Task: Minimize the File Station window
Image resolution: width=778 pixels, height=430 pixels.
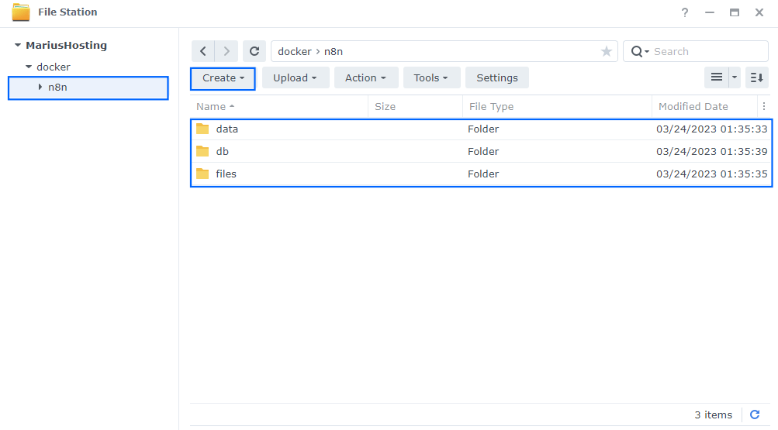Action: (x=710, y=12)
